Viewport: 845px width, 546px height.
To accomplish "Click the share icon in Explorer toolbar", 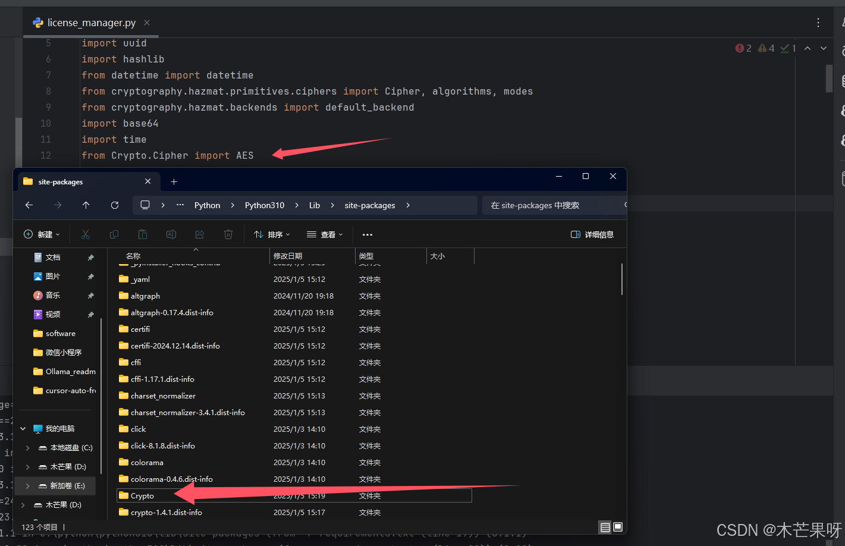I will 200,234.
